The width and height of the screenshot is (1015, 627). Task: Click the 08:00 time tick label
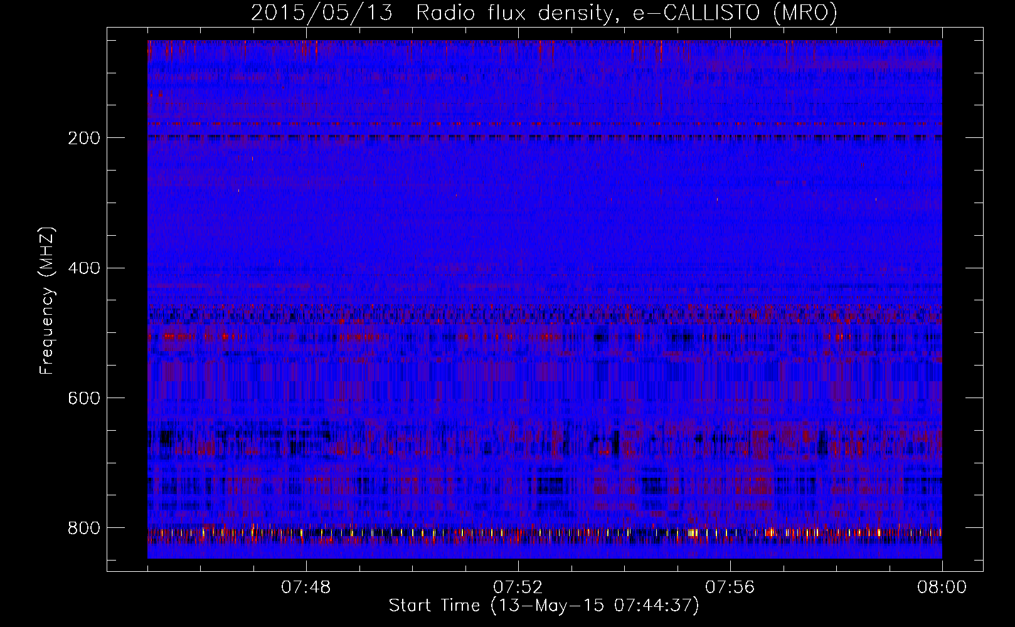pos(942,587)
